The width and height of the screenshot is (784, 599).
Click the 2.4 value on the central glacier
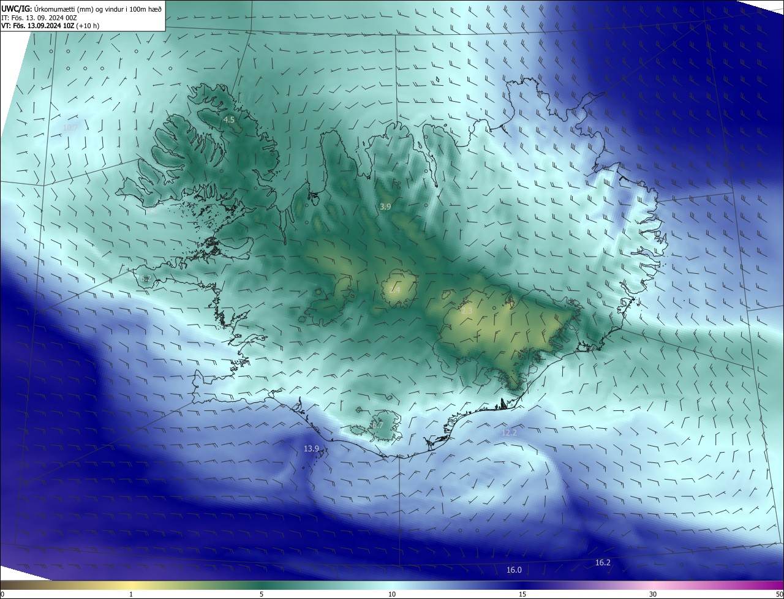click(x=394, y=290)
